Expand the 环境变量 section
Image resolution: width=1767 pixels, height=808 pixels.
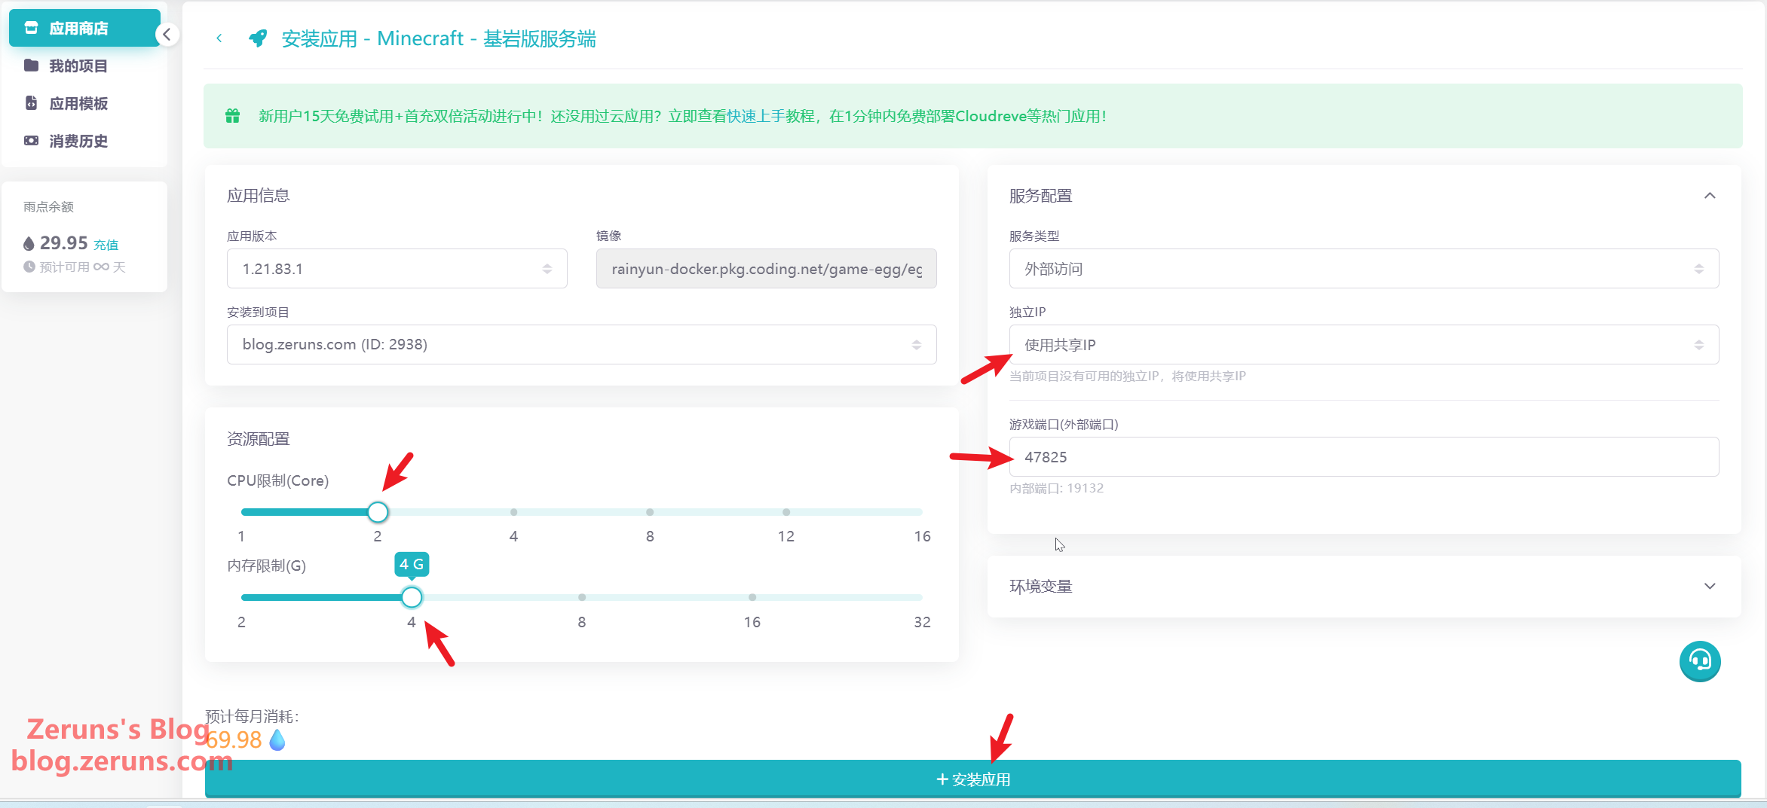1709,586
